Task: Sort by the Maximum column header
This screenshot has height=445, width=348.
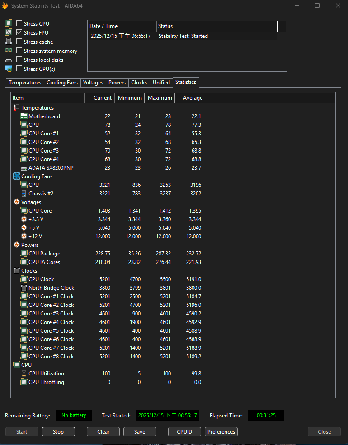Action: (160, 98)
